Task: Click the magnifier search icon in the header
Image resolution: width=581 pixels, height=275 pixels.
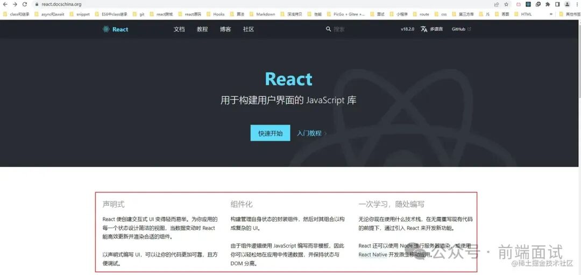Action: (328, 29)
